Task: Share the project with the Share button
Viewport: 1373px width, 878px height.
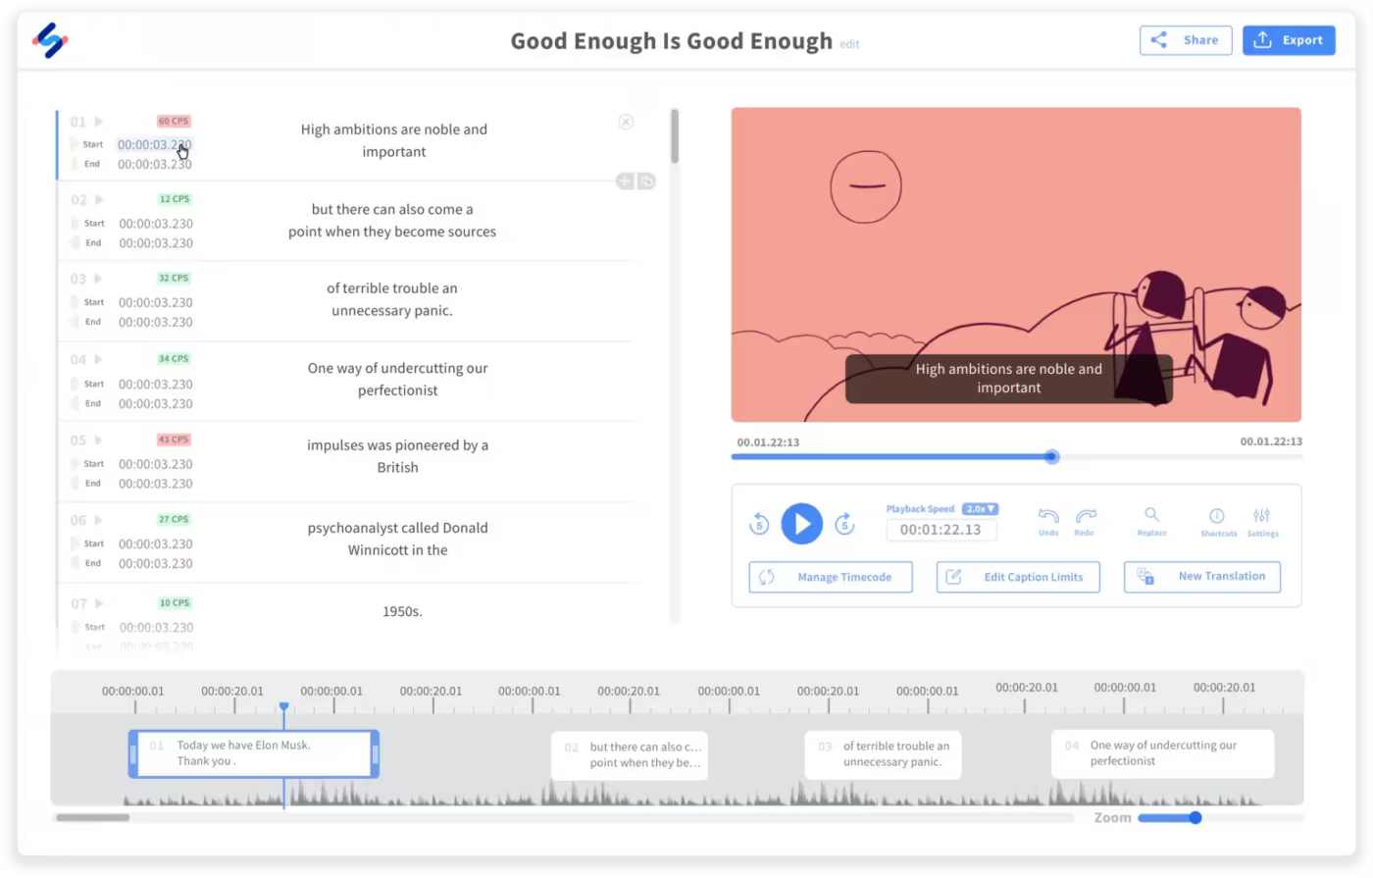Action: (x=1186, y=40)
